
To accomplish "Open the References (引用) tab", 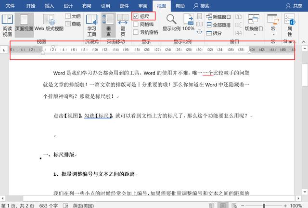I will tap(105, 6).
